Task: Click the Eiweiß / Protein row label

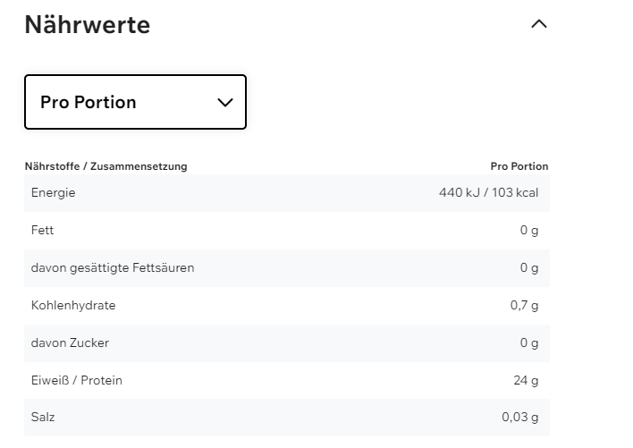Action: pos(77,380)
